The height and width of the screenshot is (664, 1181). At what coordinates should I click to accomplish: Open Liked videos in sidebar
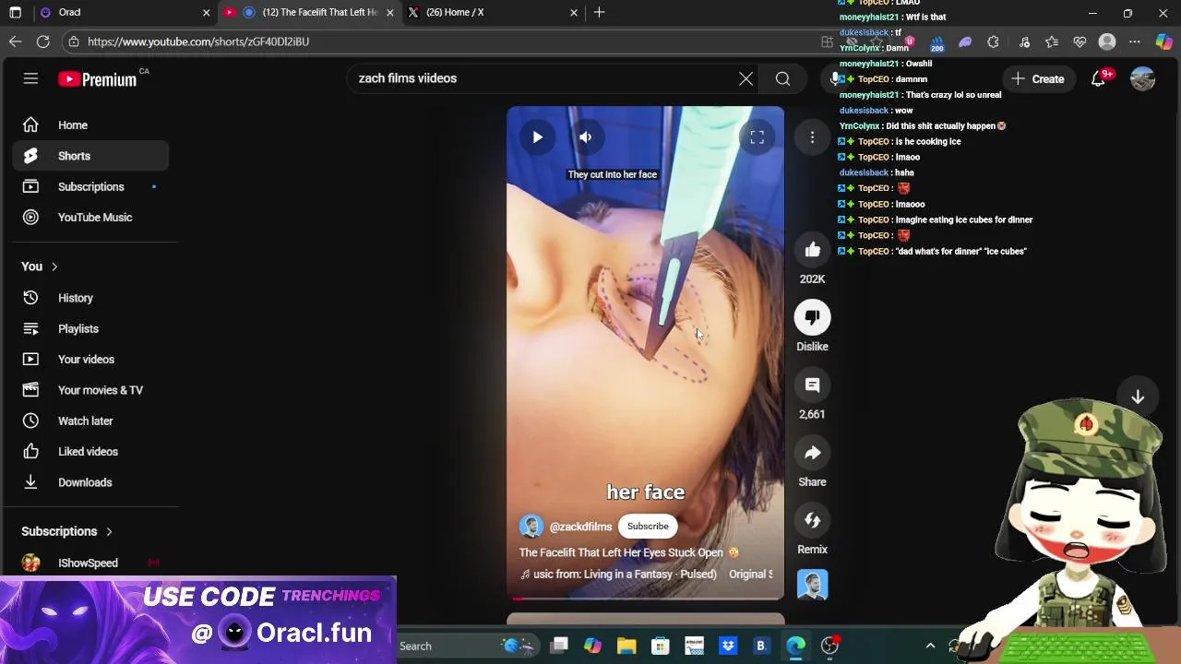pyautogui.click(x=90, y=452)
